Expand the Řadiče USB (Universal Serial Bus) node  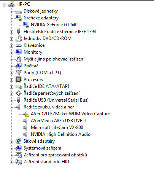pyautogui.click(x=11, y=101)
